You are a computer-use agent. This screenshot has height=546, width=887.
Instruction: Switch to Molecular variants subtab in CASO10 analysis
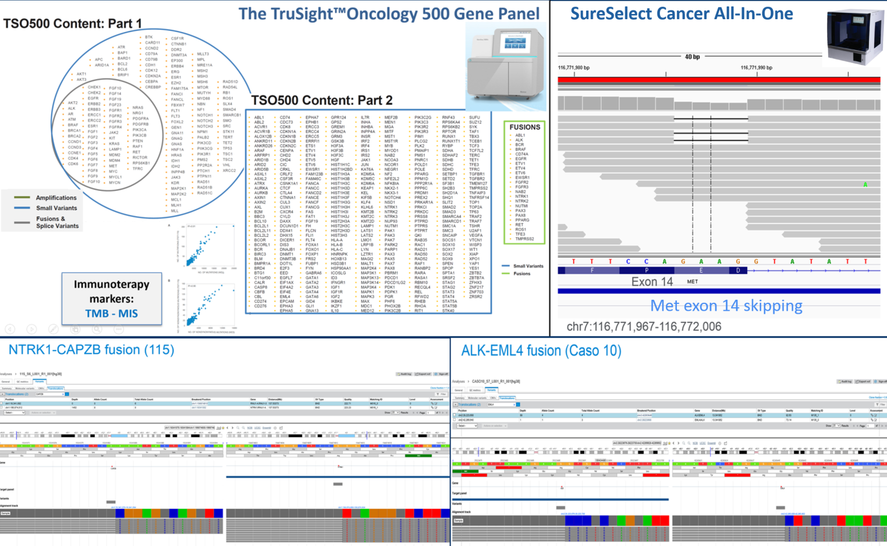477,398
